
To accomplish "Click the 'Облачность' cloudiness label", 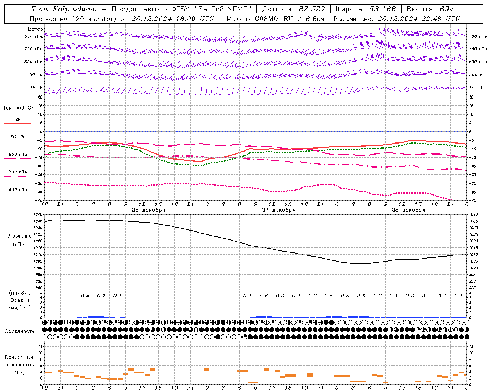I will (x=19, y=331).
